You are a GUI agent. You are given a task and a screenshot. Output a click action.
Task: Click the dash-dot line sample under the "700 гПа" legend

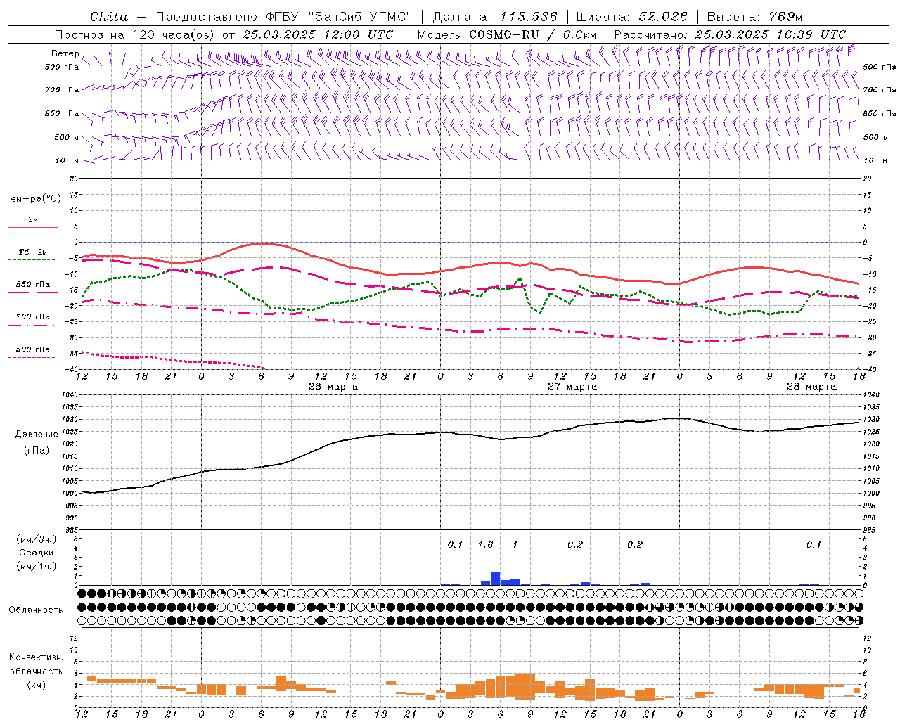click(x=32, y=325)
